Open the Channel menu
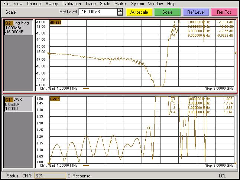Image resolution: width=240 pixels, height=180 pixels. point(34,4)
